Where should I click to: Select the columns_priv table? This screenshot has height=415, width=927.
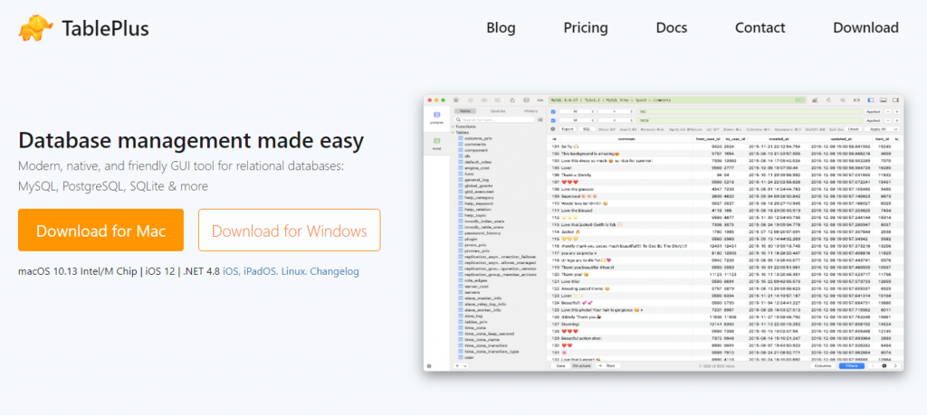click(x=474, y=138)
